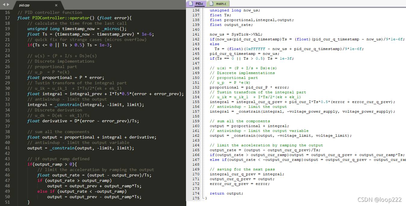Viewport: 406px width, 206px height.
Task: Click 'error_cur_q_prev = error;' line
Action: point(240,184)
